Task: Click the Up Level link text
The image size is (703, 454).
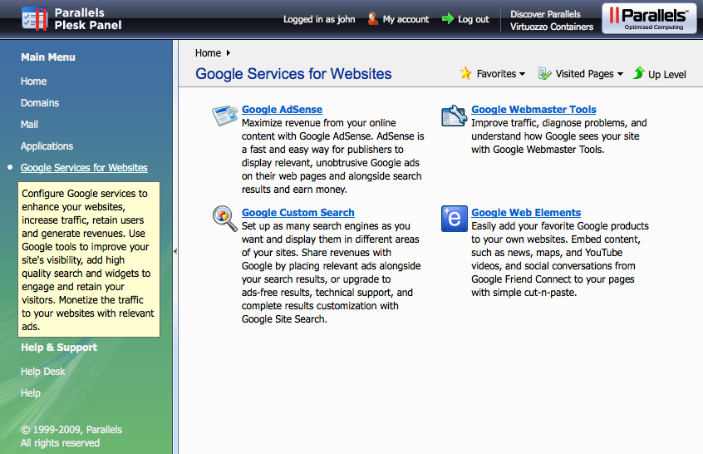Action: (x=666, y=75)
